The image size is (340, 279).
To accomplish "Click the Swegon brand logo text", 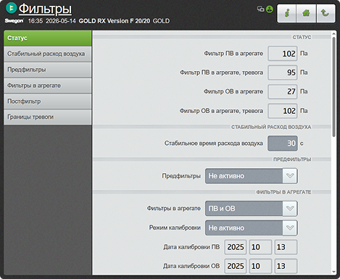I will click(14, 21).
